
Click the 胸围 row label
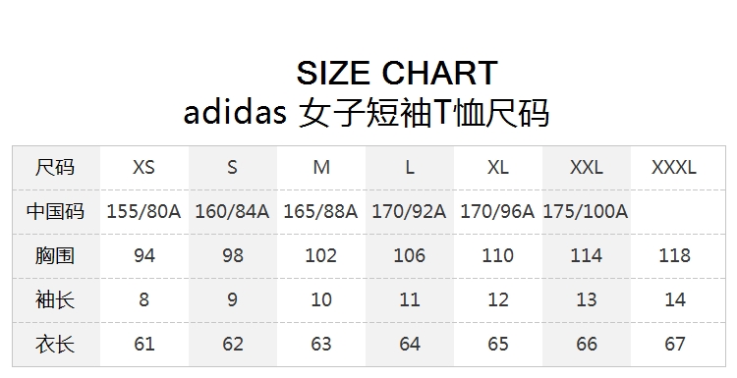coord(55,255)
